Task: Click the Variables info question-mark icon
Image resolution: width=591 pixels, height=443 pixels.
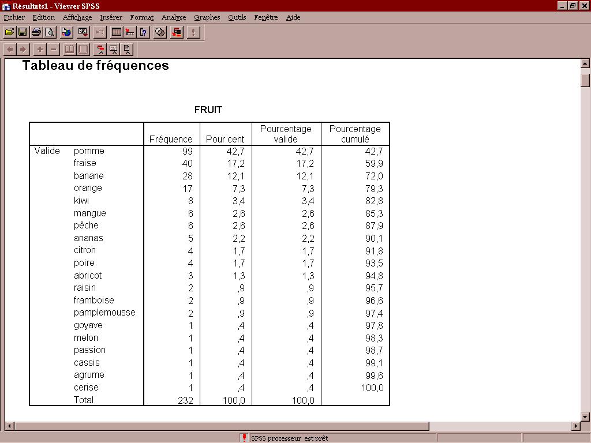Action: 144,32
